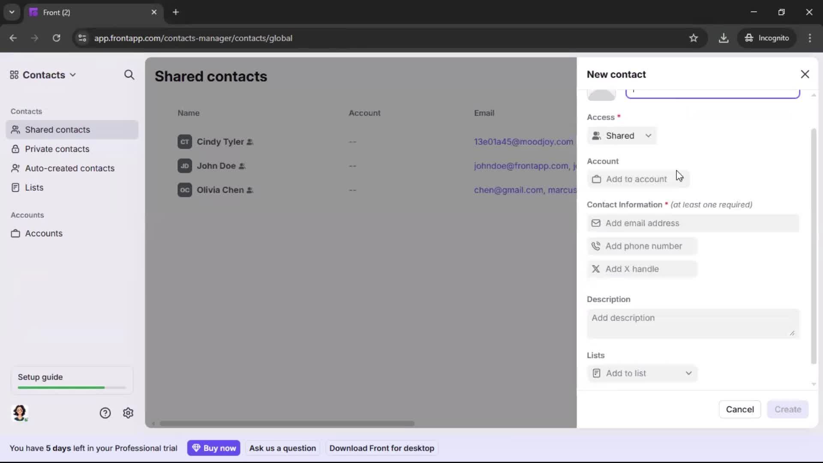
Task: Open Lists using its list icon
Action: tap(15, 187)
